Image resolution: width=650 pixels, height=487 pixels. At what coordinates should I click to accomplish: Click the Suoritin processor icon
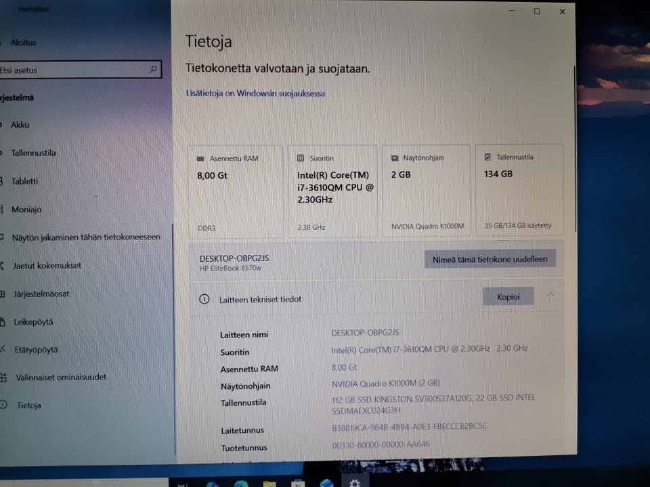point(301,158)
